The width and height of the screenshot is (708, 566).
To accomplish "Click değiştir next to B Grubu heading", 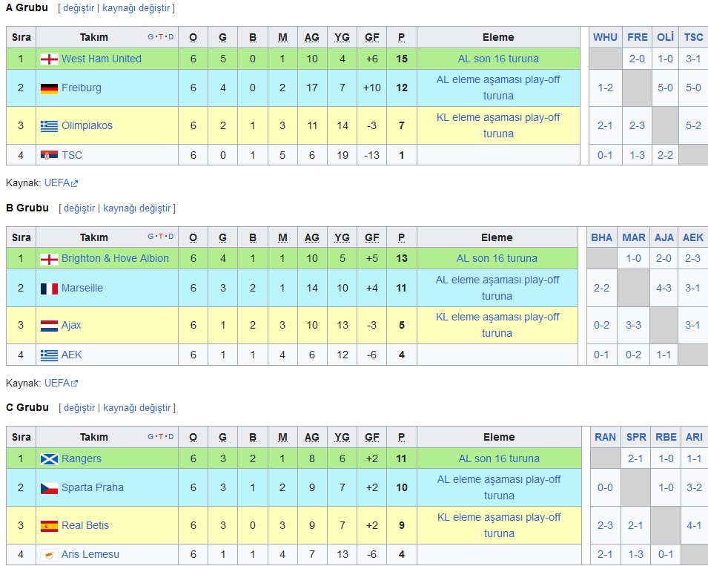I will pyautogui.click(x=79, y=208).
